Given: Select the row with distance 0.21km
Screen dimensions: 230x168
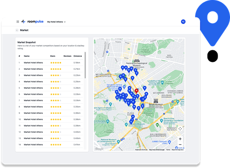Looking at the screenshot, I should 51,69.
